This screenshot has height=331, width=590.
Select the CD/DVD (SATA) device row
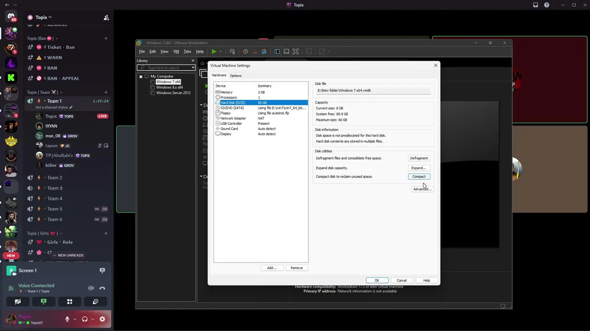tap(261, 108)
